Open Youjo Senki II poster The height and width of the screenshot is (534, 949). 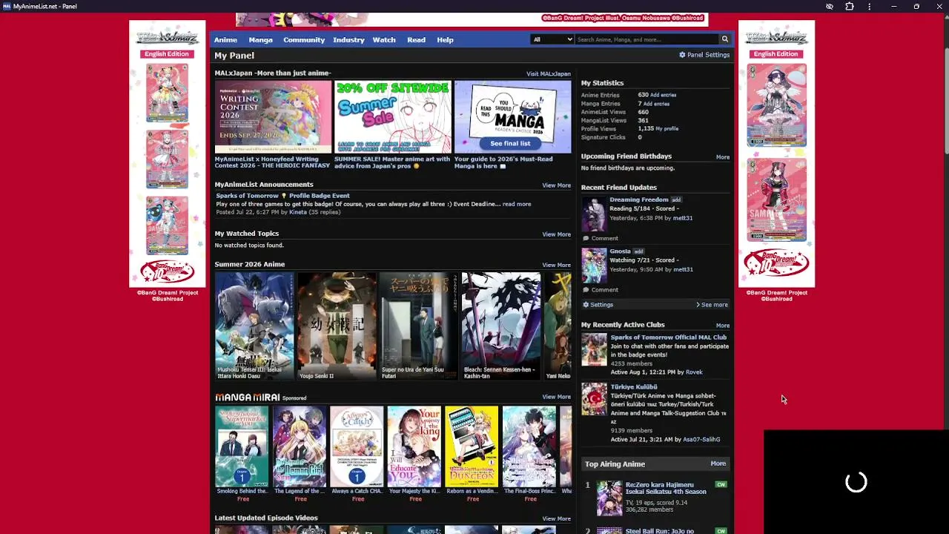[x=337, y=326]
